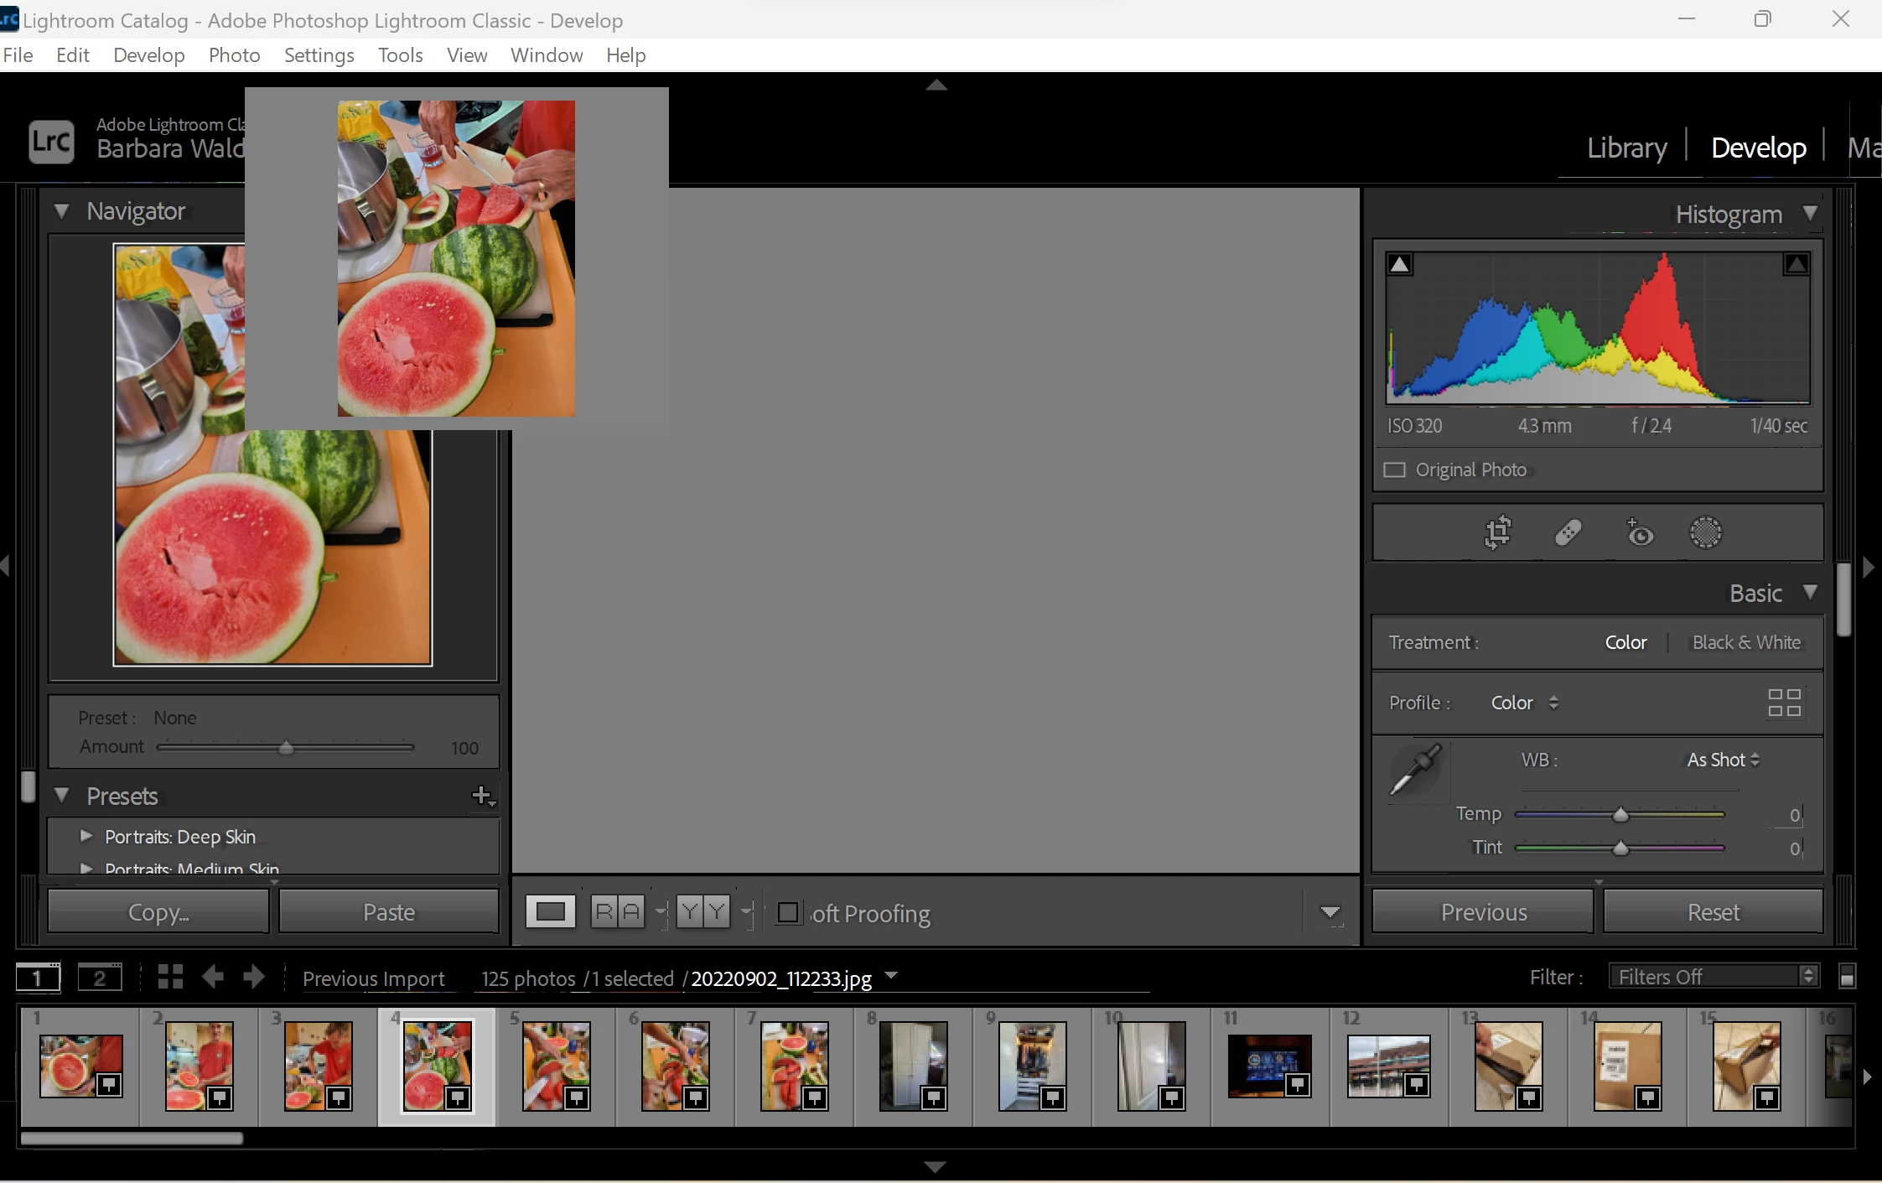
Task: Toggle the shadow clipping indicator in Histogram
Action: pos(1400,265)
